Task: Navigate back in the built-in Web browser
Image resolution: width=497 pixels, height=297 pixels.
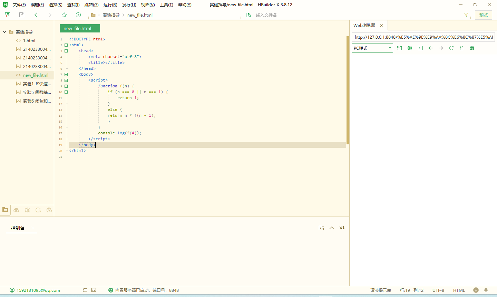Action: (x=431, y=48)
